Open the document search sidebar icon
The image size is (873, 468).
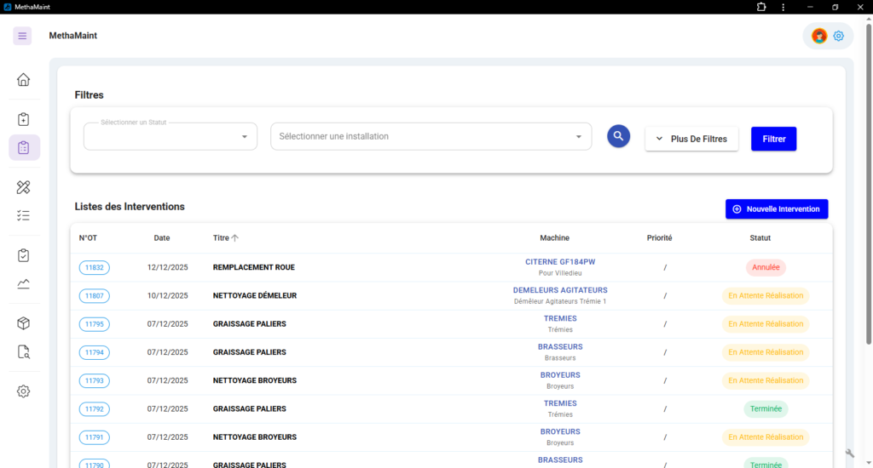click(x=24, y=352)
